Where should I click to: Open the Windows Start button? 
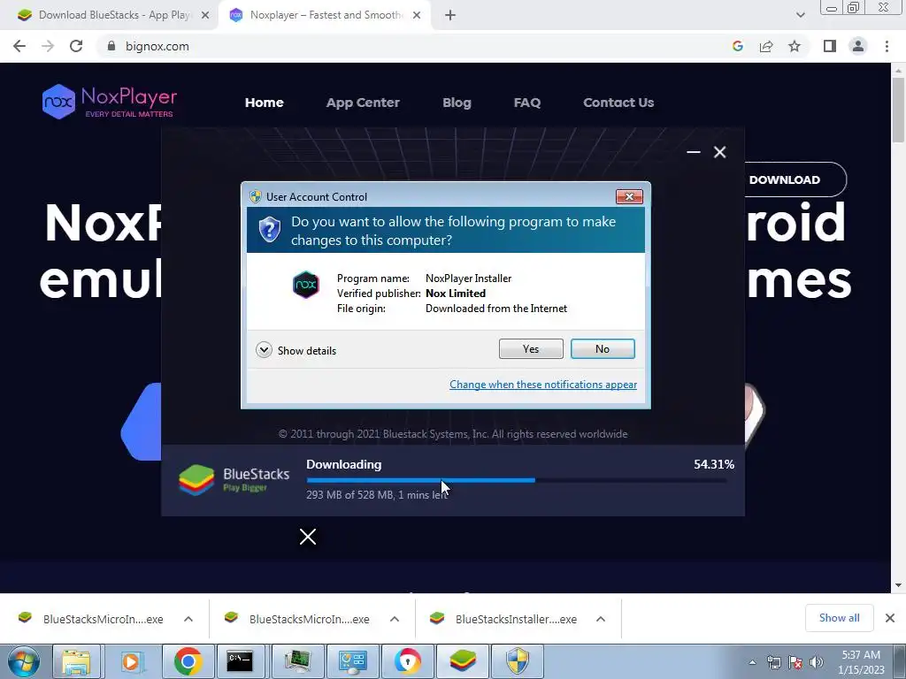point(24,661)
